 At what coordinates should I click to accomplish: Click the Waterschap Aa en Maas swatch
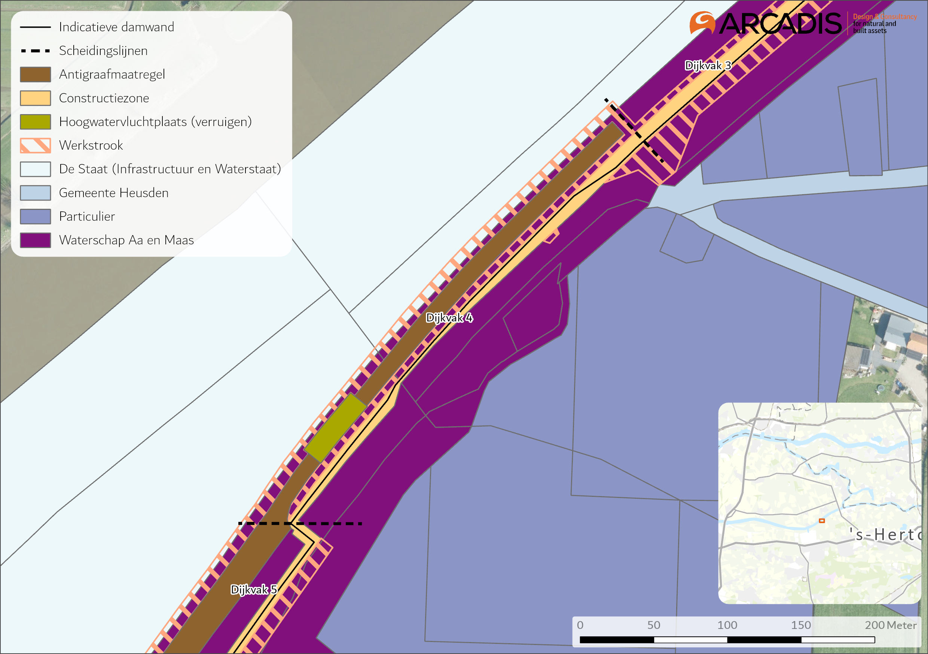(x=36, y=240)
